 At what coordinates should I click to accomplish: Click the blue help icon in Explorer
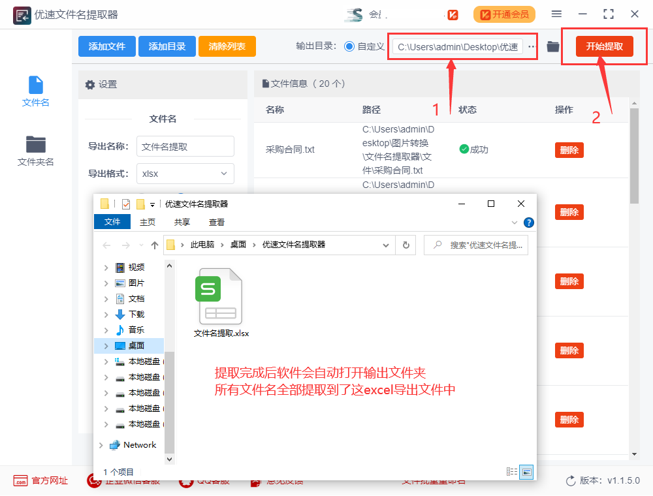pos(528,223)
